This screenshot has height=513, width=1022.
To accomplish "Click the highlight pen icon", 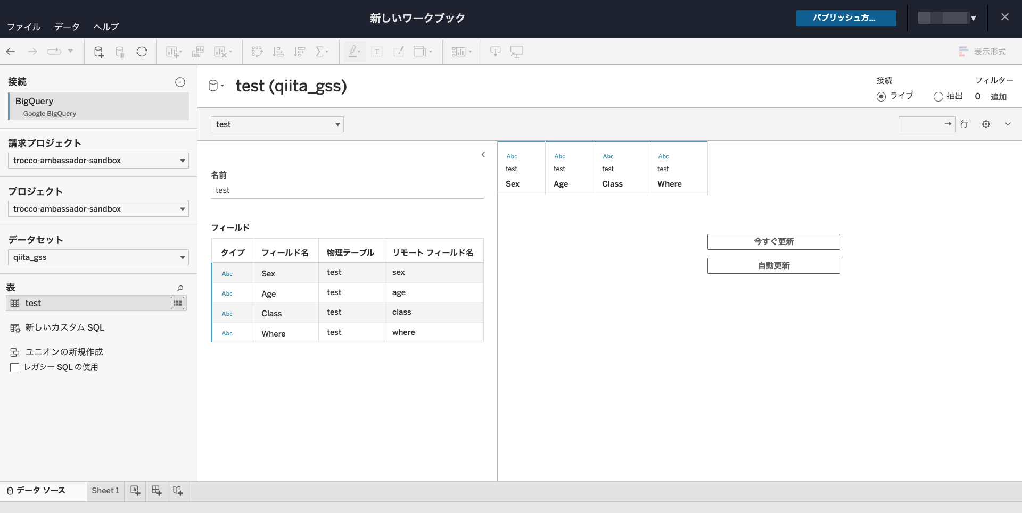I will 354,52.
